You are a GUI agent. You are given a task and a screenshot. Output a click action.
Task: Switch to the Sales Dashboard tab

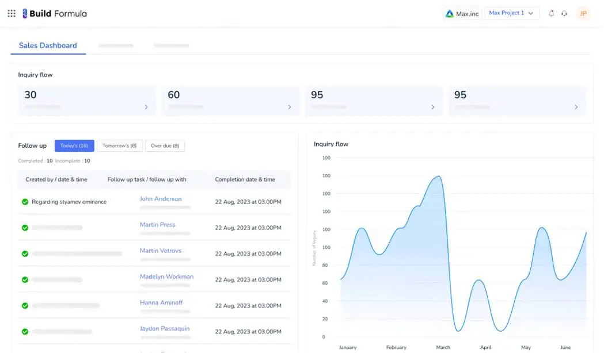pyautogui.click(x=48, y=45)
